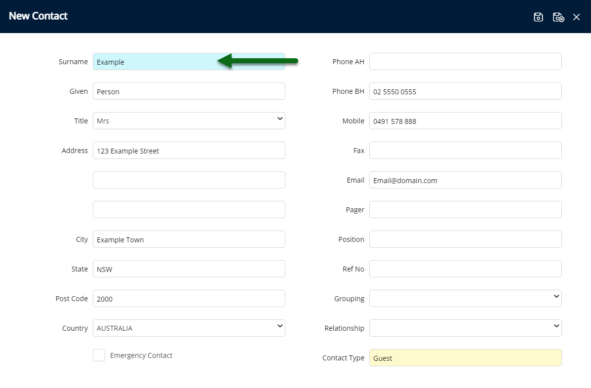Enable the Emergency Contact checkbox
The width and height of the screenshot is (591, 388).
(99, 355)
